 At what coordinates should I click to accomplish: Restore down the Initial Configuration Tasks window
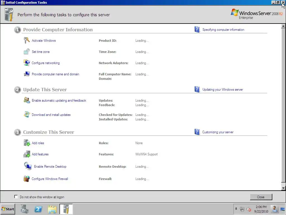[278, 2]
